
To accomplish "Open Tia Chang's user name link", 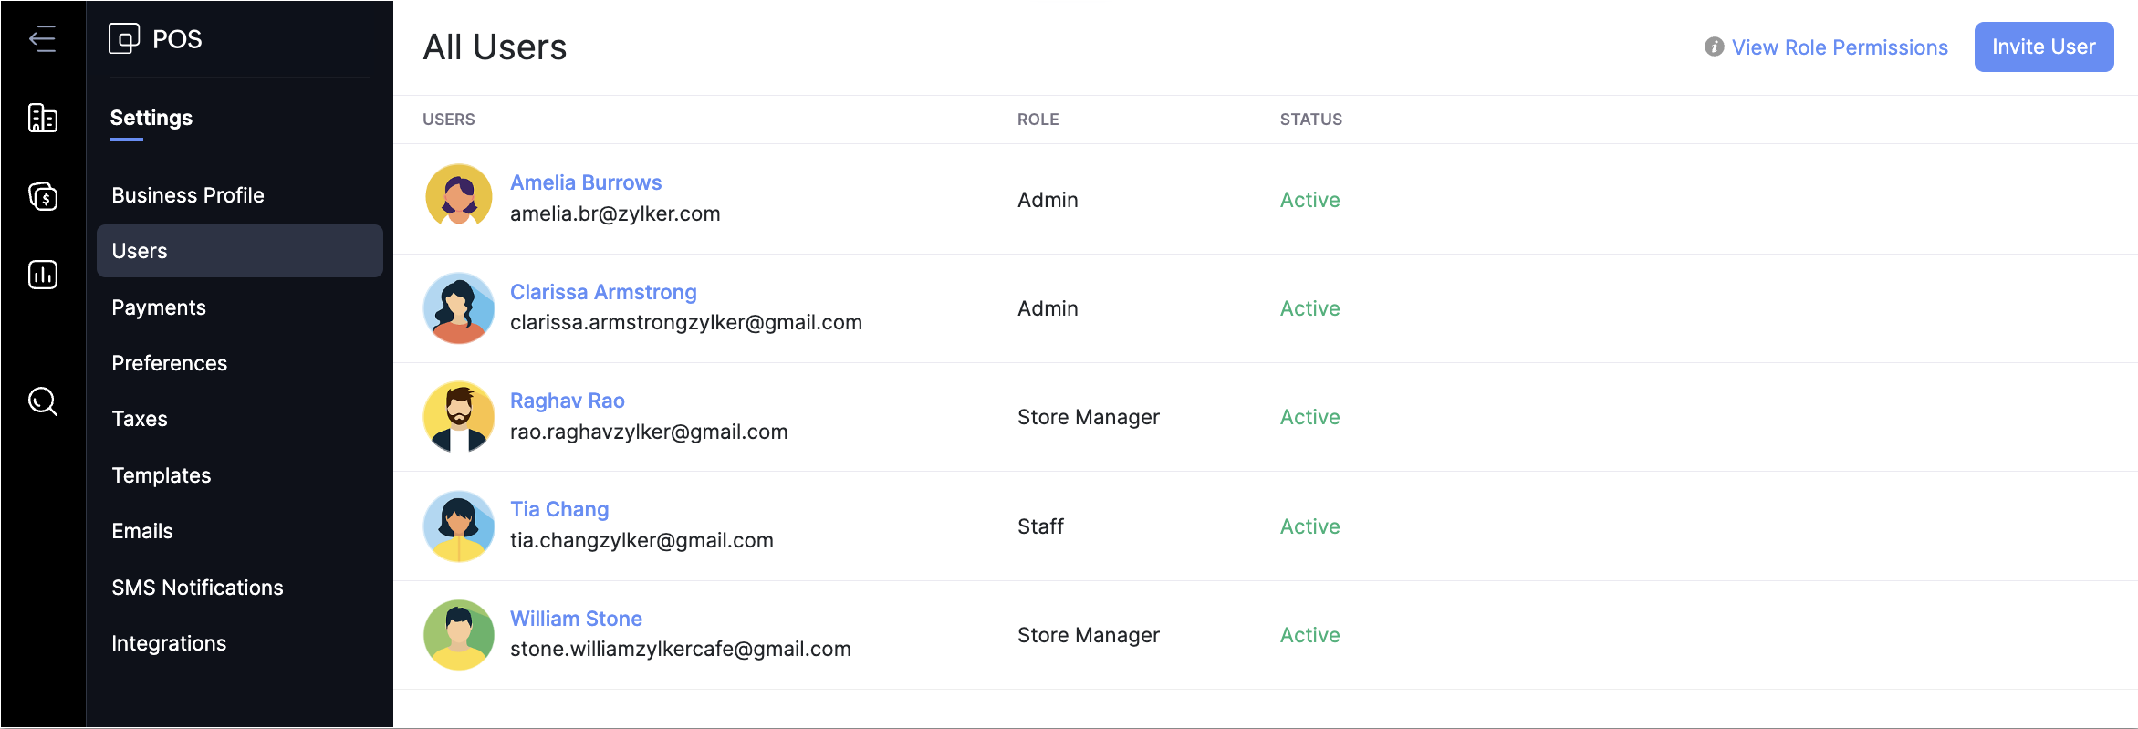I will (x=559, y=509).
